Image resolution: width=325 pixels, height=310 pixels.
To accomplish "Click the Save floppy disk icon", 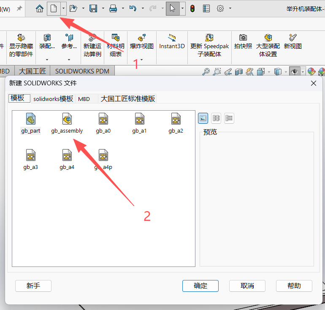I will pos(93,8).
